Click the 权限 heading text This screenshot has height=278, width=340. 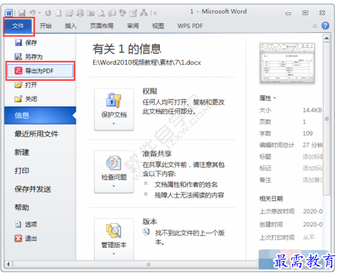150,91
